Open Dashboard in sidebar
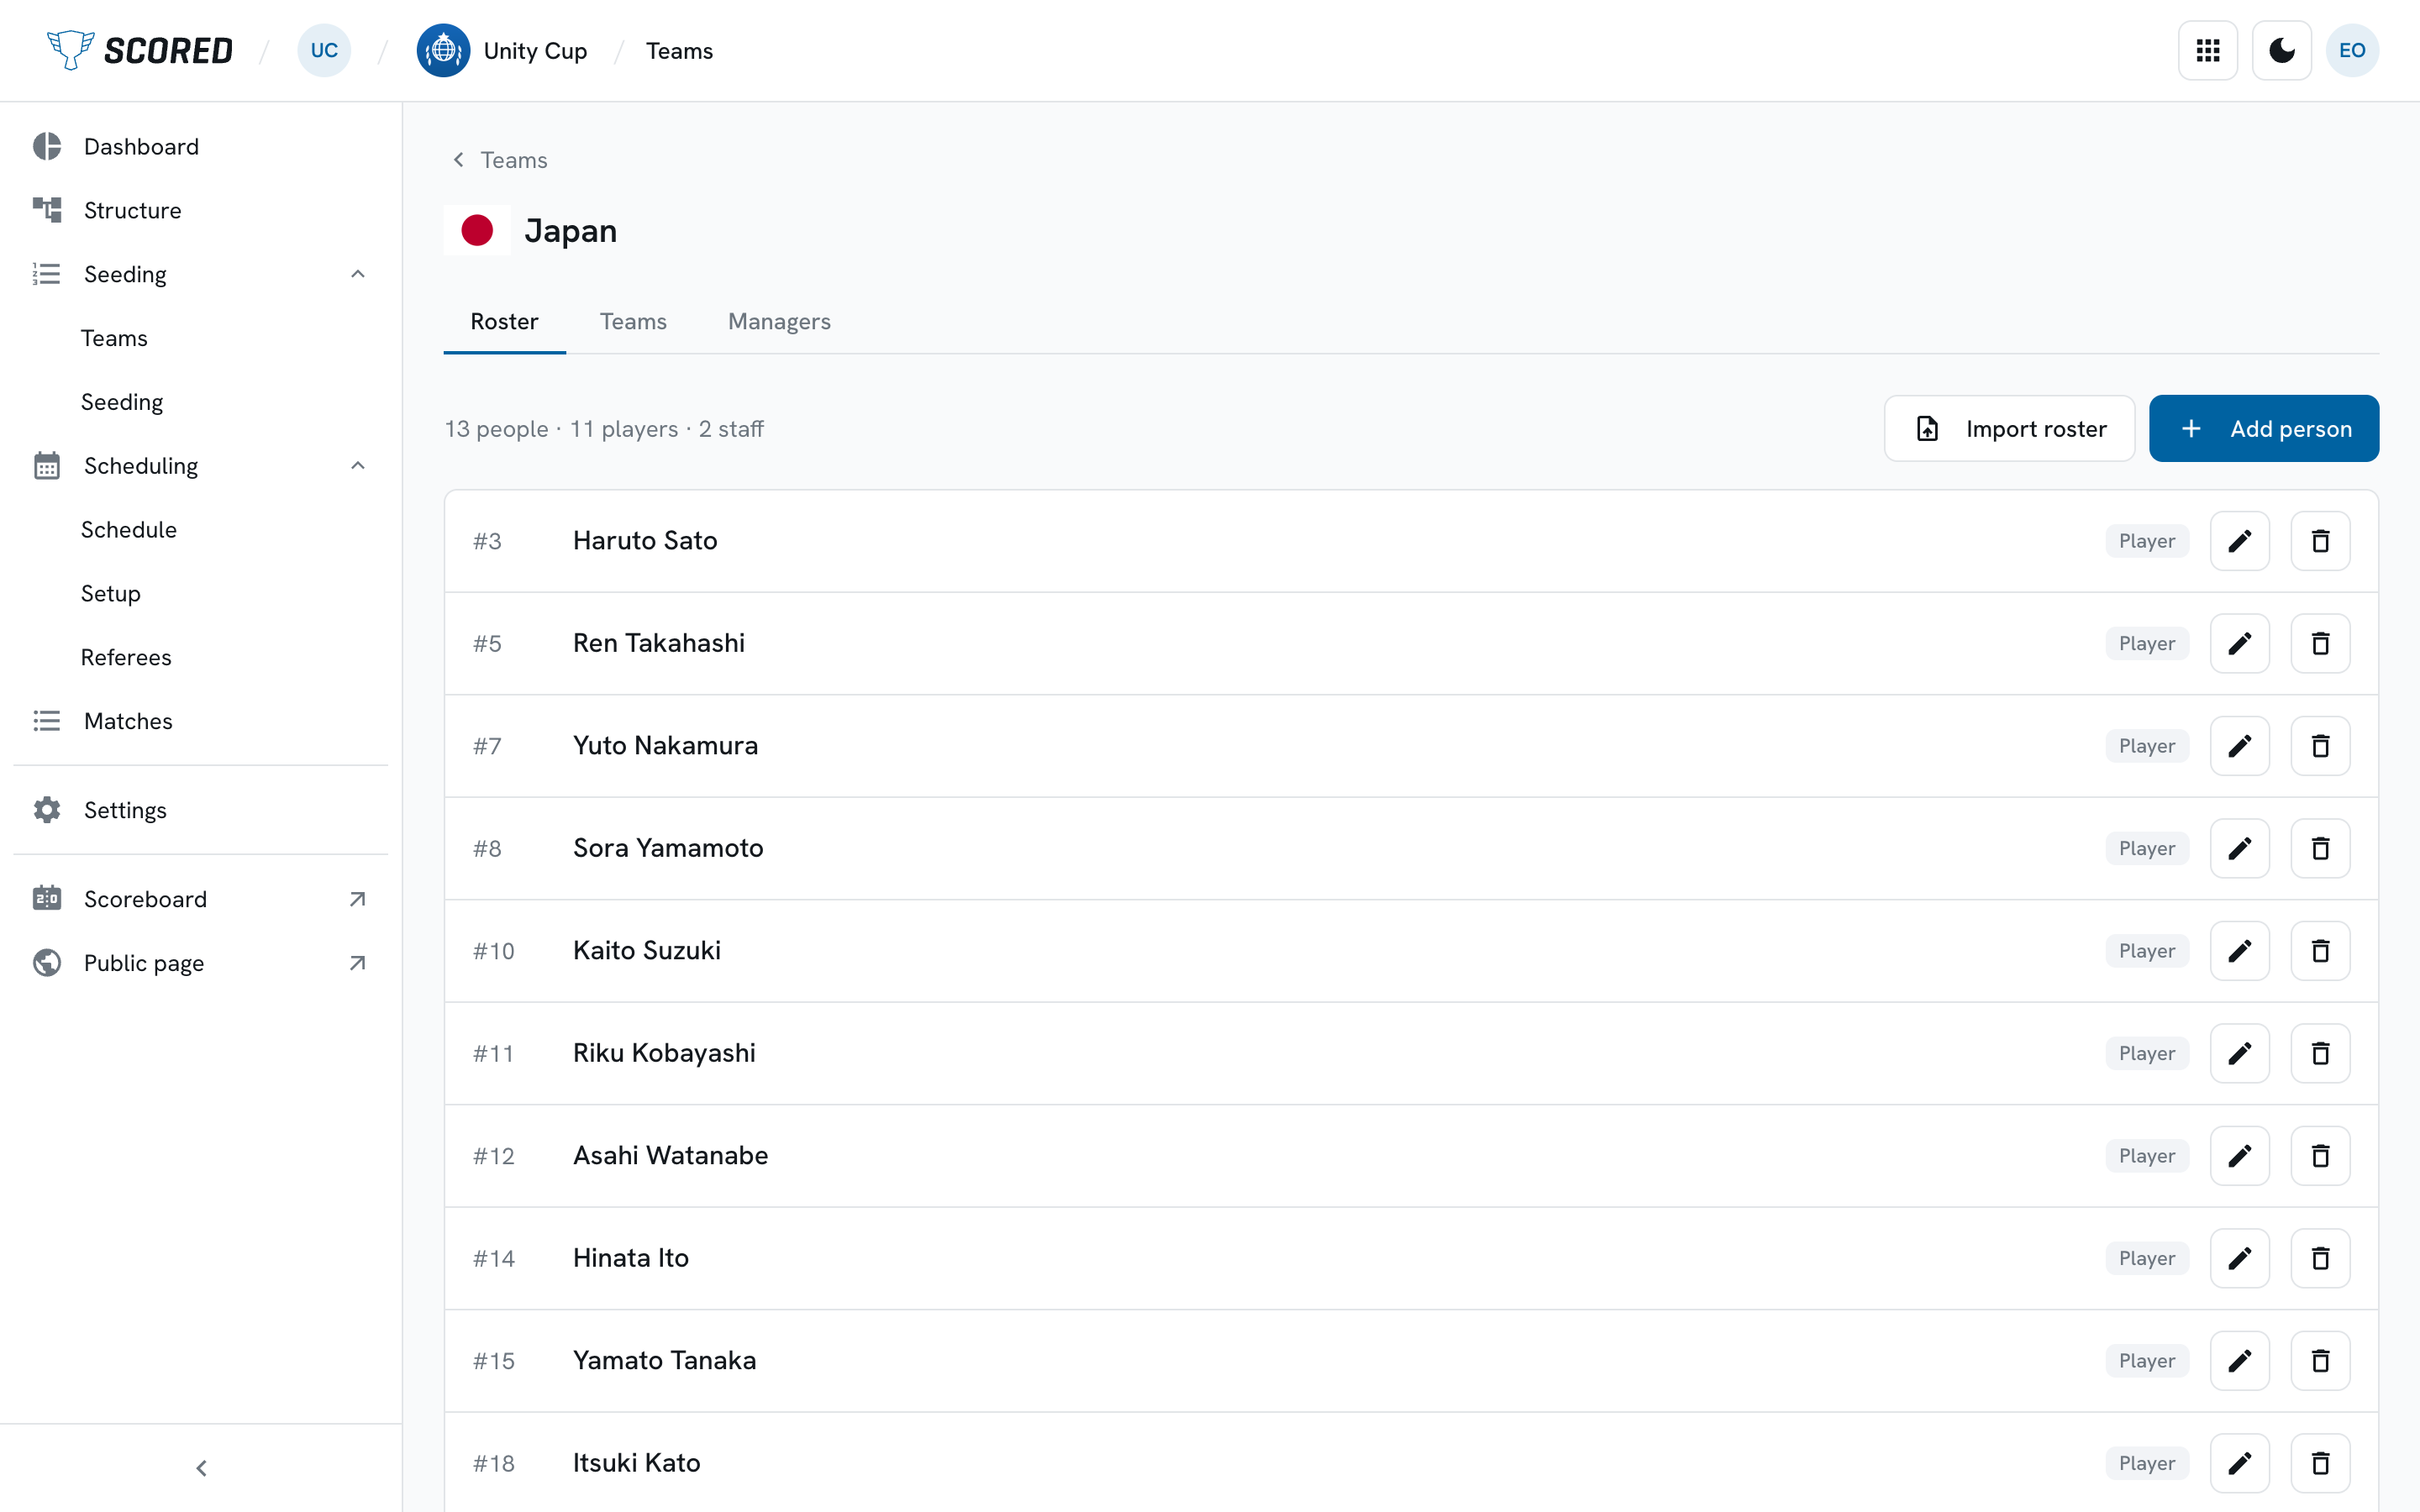The image size is (2420, 1512). click(x=200, y=147)
